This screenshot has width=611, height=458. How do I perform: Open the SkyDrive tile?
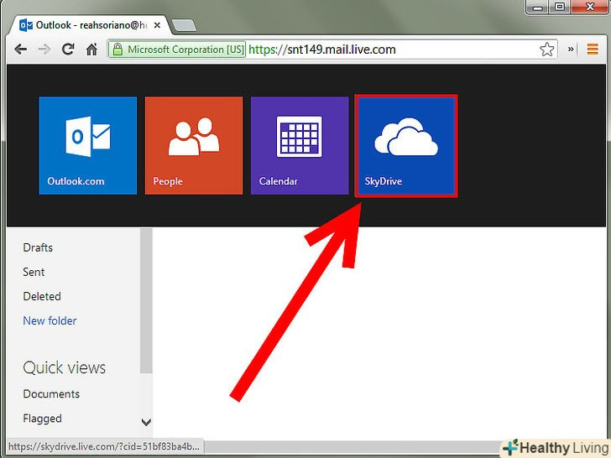tap(406, 146)
